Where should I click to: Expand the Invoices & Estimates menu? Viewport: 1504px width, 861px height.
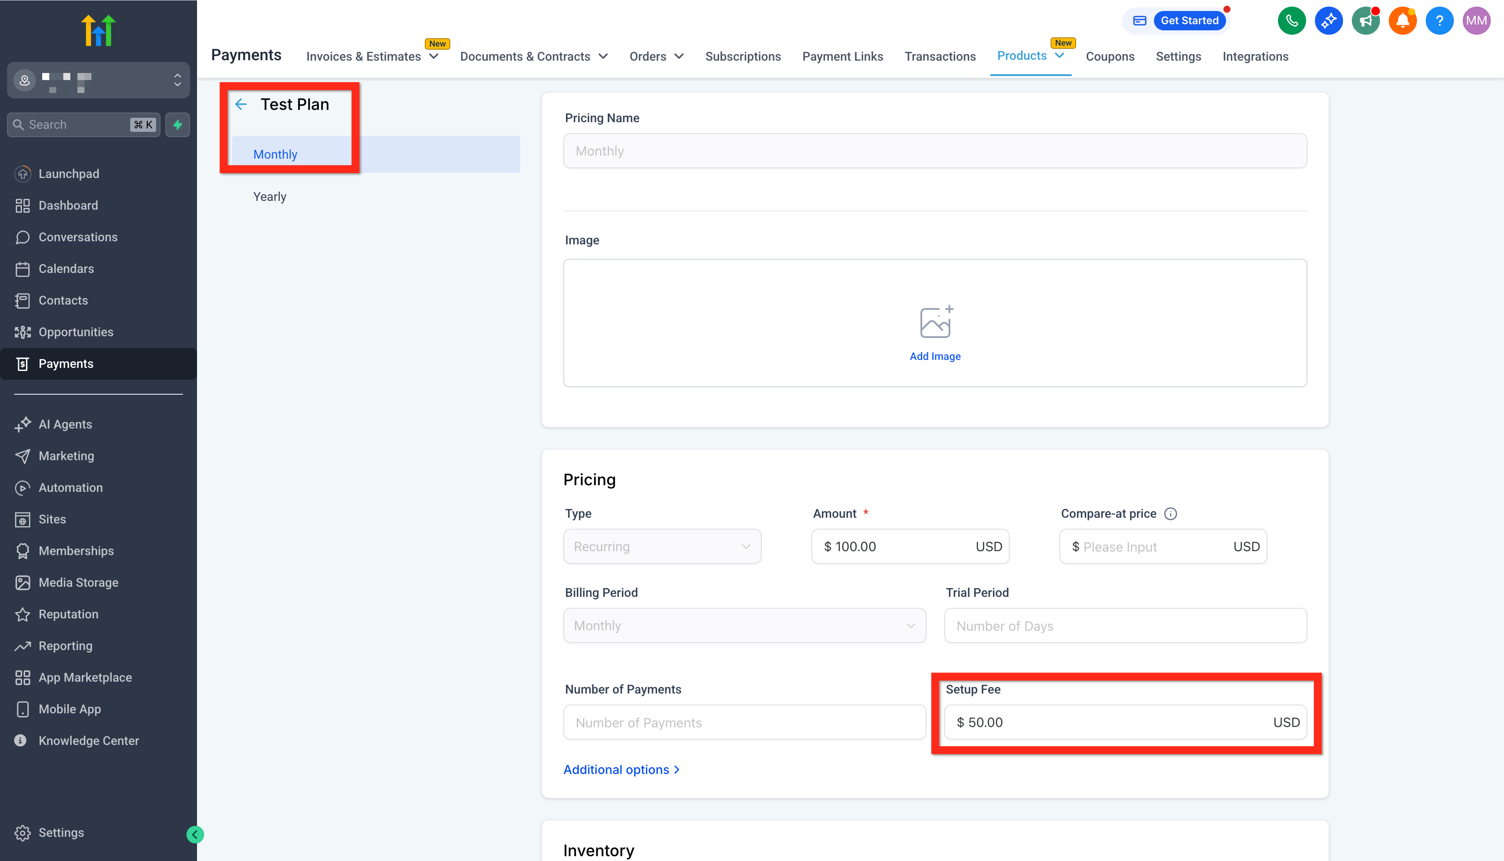point(372,57)
